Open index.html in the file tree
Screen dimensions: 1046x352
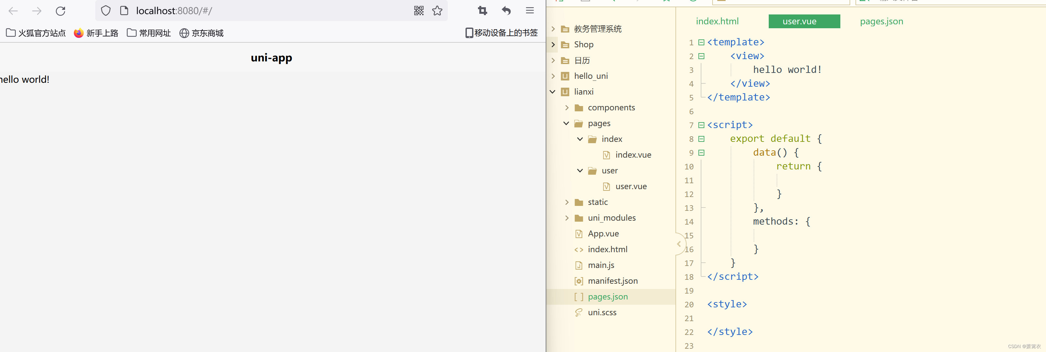[607, 249]
